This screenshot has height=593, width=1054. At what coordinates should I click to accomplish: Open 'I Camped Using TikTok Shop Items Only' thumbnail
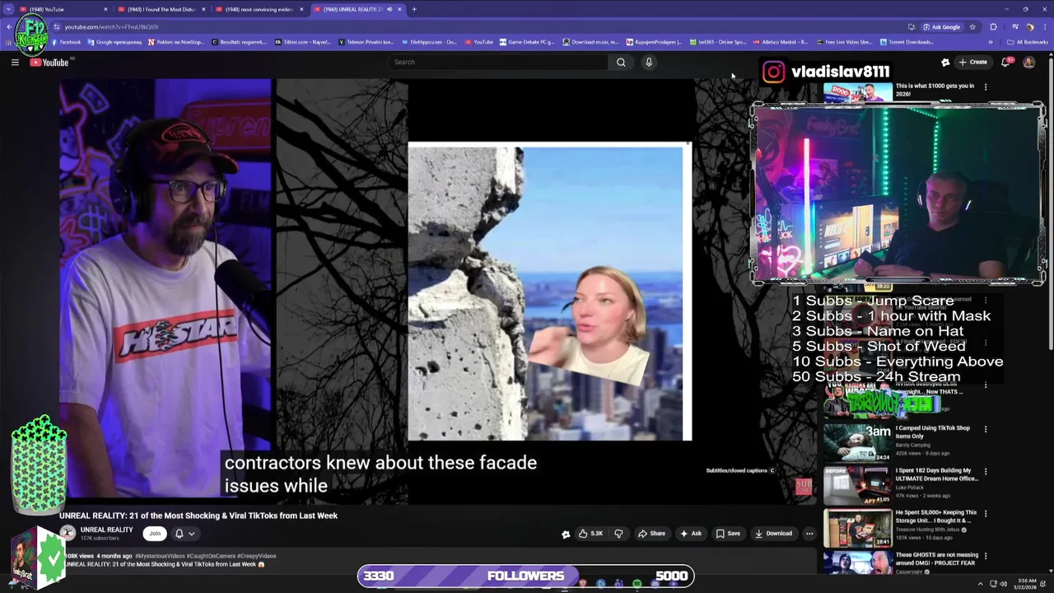click(858, 443)
